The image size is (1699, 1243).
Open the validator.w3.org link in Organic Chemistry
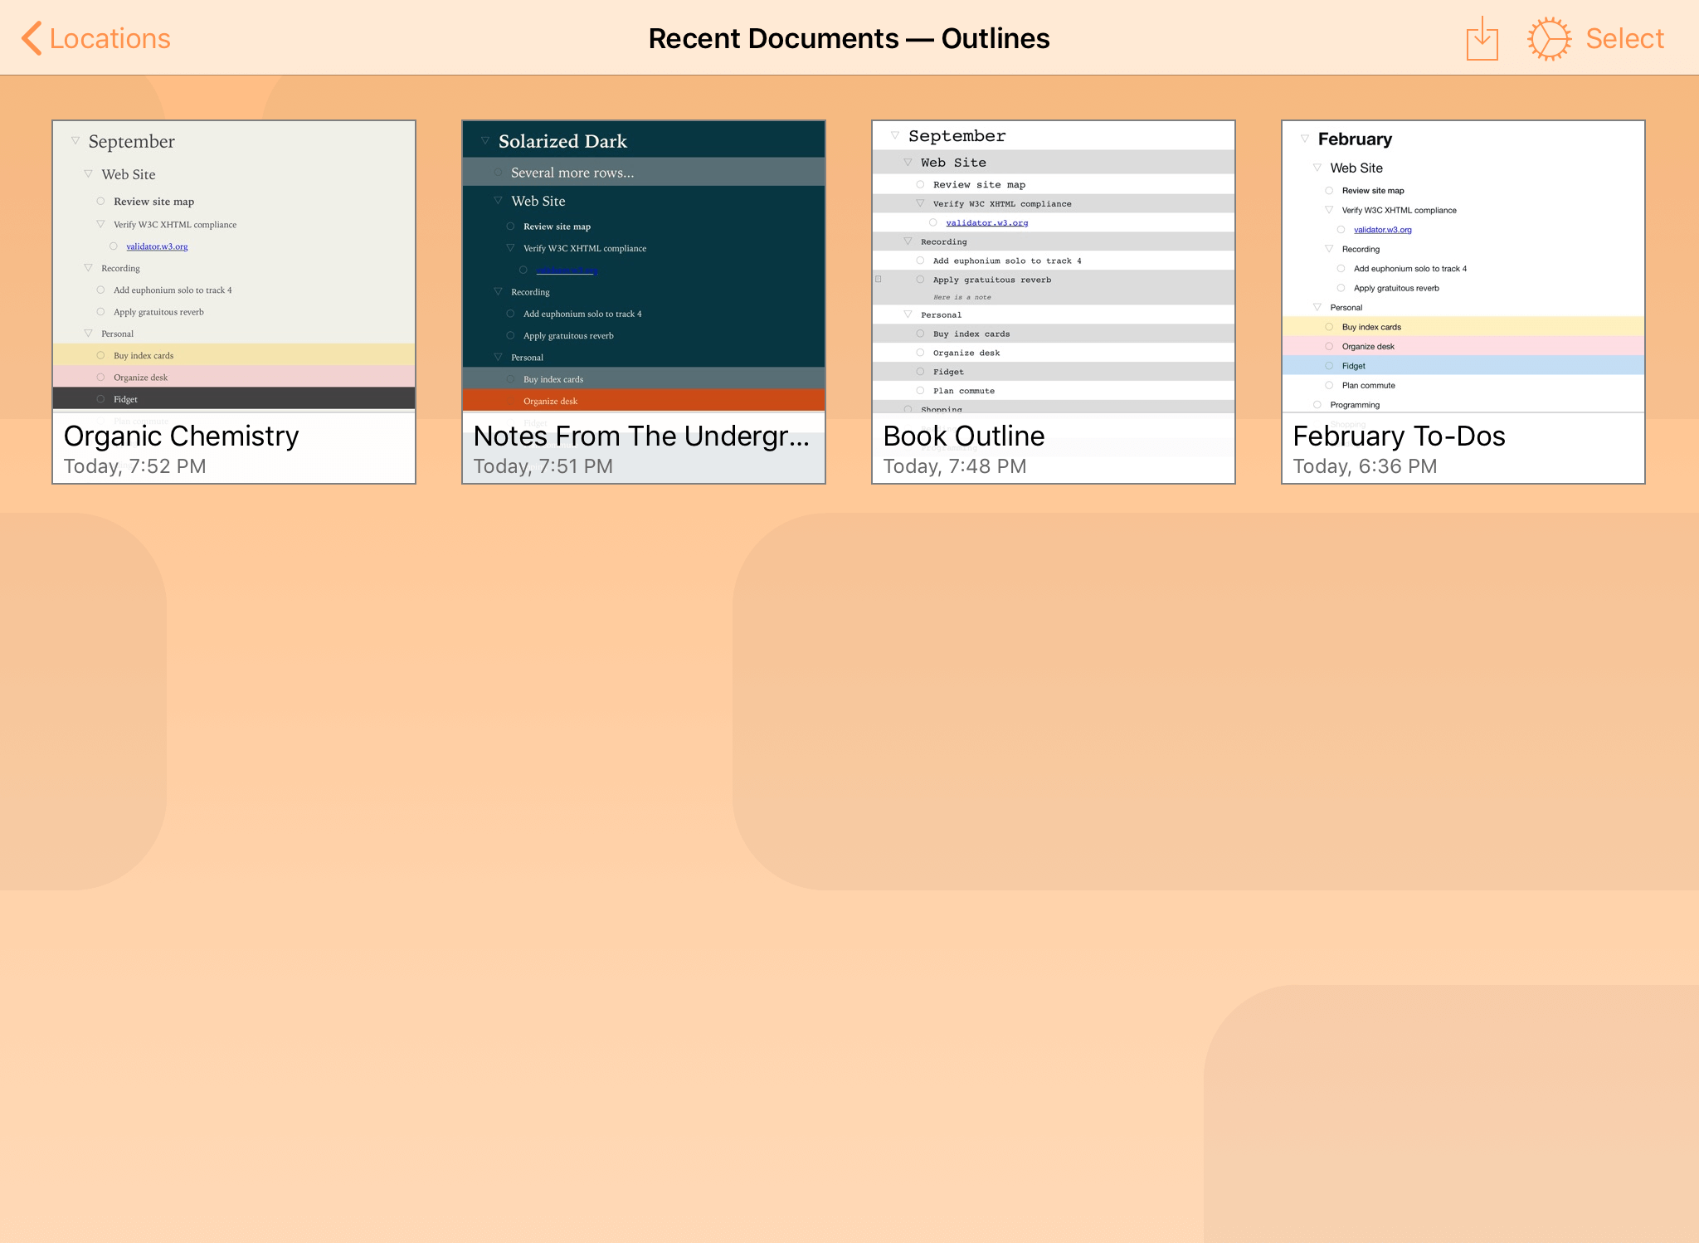[157, 246]
